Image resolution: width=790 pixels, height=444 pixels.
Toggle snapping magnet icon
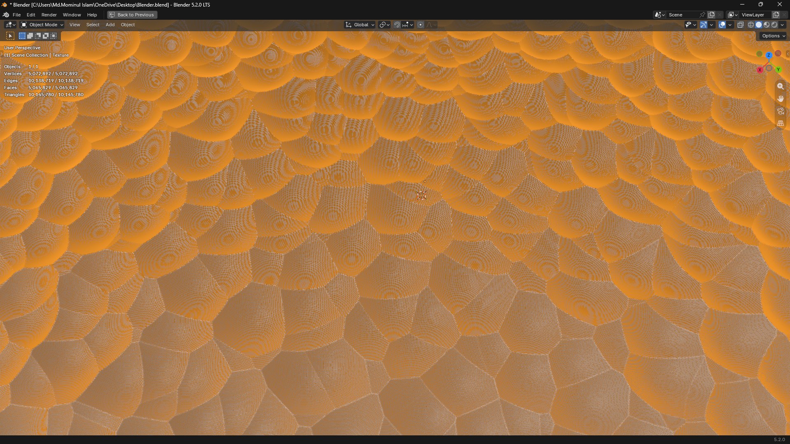[397, 25]
